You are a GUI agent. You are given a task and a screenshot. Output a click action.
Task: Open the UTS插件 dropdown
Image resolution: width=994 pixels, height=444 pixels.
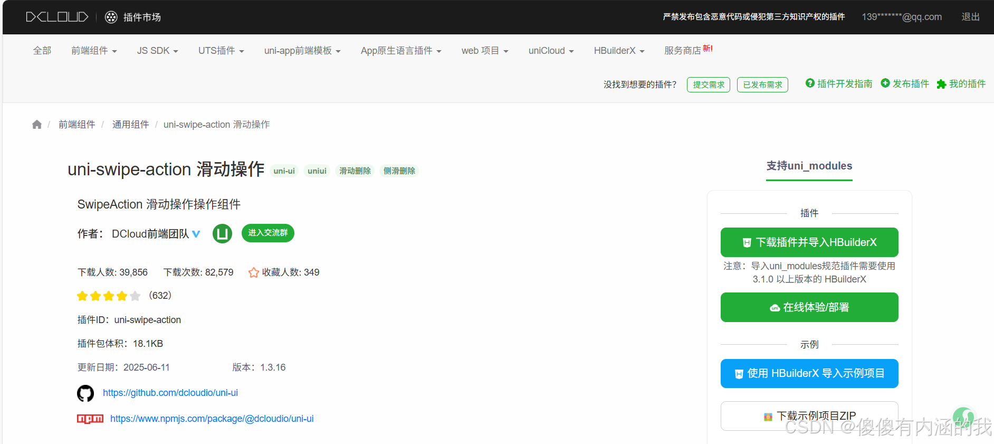[221, 51]
